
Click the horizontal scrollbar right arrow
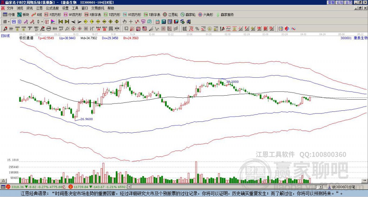(321, 187)
